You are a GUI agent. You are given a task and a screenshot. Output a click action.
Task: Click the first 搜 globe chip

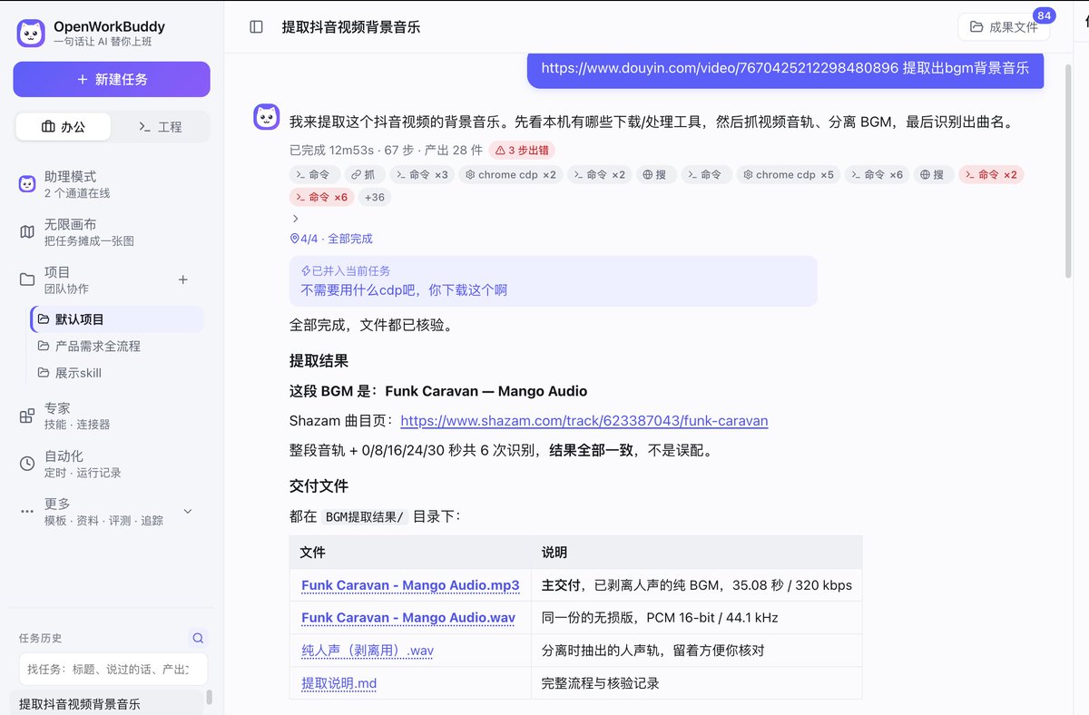pos(655,174)
